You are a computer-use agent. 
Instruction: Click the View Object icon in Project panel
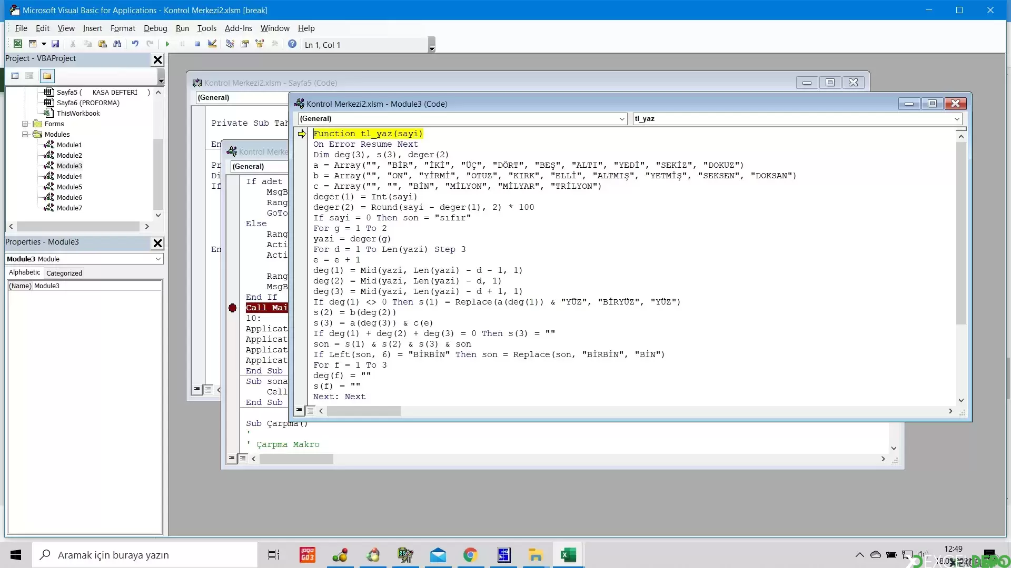coord(29,76)
